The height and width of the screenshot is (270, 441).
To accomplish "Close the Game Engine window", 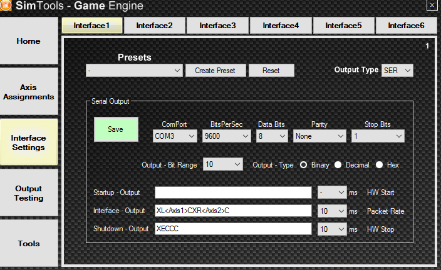I will 432,6.
